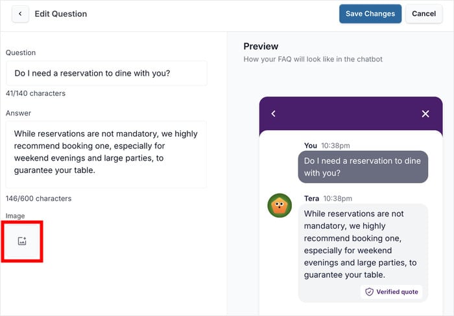Click the Verified quote badge
Image resolution: width=454 pixels, height=316 pixels.
click(392, 291)
